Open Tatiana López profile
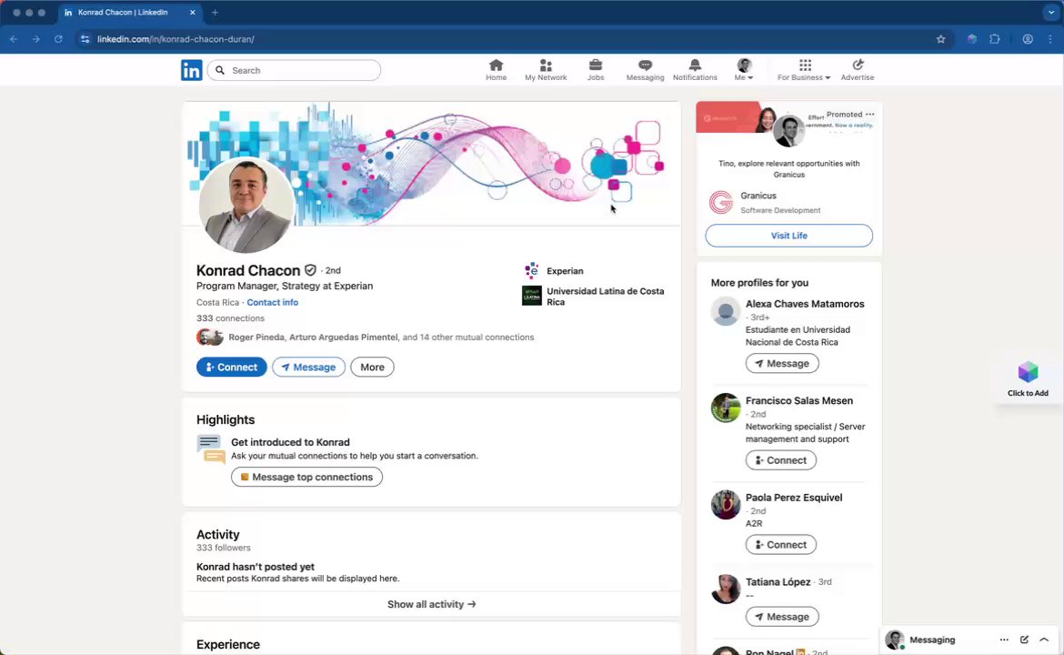 click(x=778, y=581)
